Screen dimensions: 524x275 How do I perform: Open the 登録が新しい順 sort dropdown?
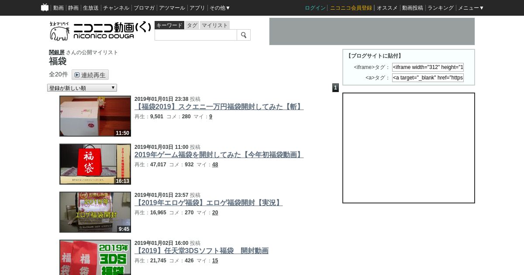click(x=82, y=88)
